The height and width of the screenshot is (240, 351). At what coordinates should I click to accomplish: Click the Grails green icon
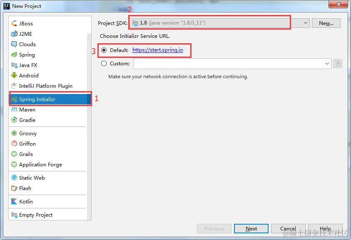[x=14, y=154]
